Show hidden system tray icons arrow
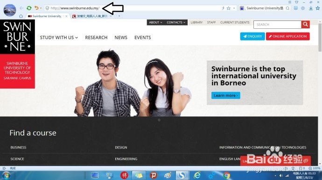Viewport: 322px width, 180px height. click(x=275, y=176)
